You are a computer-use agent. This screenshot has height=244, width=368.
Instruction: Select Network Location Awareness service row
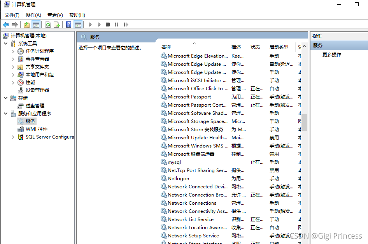tap(231, 228)
